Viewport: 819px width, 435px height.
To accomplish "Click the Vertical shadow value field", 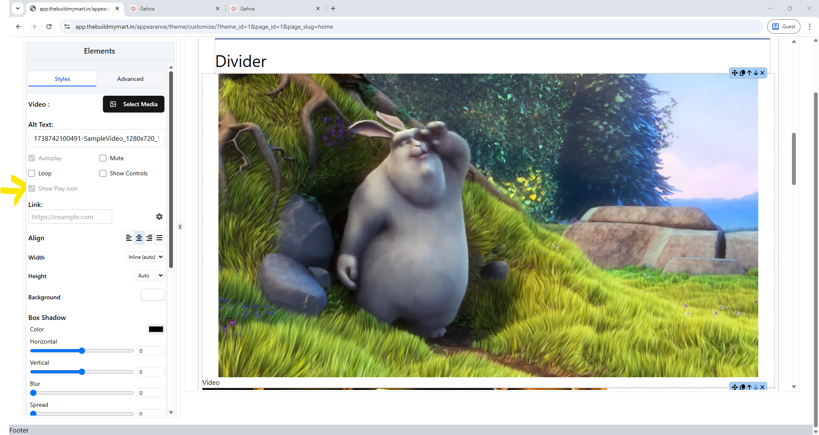I will point(151,372).
